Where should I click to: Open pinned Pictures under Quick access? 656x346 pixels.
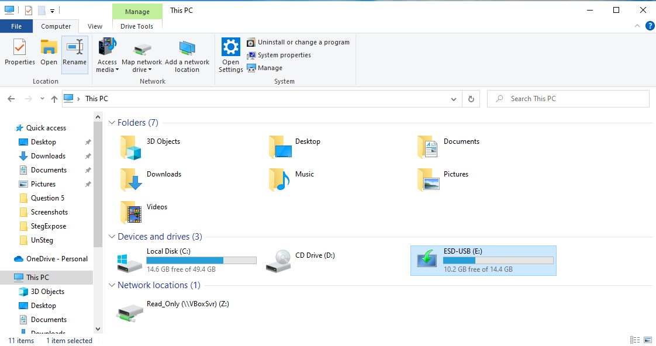coord(43,184)
